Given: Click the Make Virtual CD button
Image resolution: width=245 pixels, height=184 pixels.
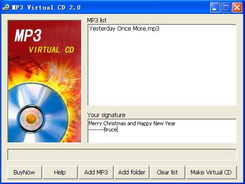Looking at the screenshot, I should pyautogui.click(x=211, y=173).
